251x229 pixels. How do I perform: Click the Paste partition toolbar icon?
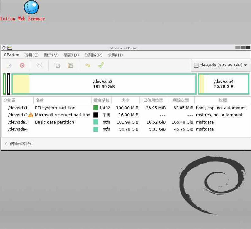[x=70, y=65]
